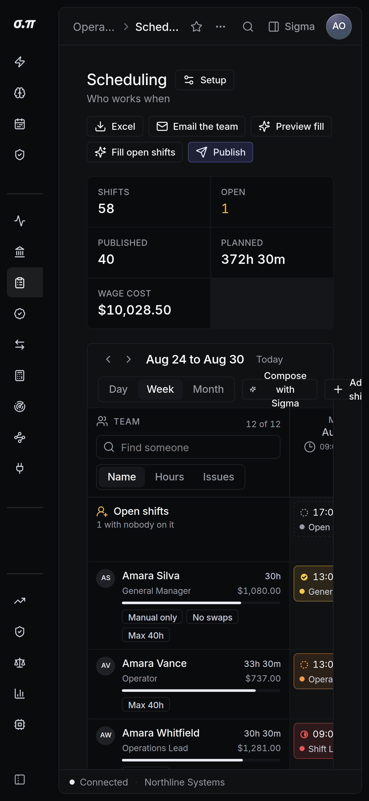Image resolution: width=369 pixels, height=801 pixels.
Task: Click Amara Silva's Manual only tag
Action: tap(152, 617)
